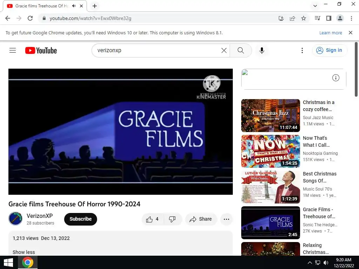
Task: Click the address bar URL
Action: click(90, 18)
